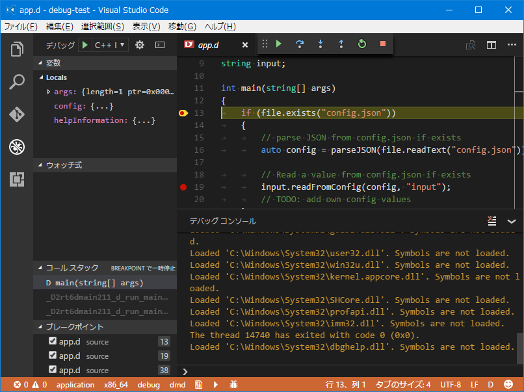Toggle breakpoint on line 19 in gutter
The width and height of the screenshot is (524, 392).
(183, 187)
